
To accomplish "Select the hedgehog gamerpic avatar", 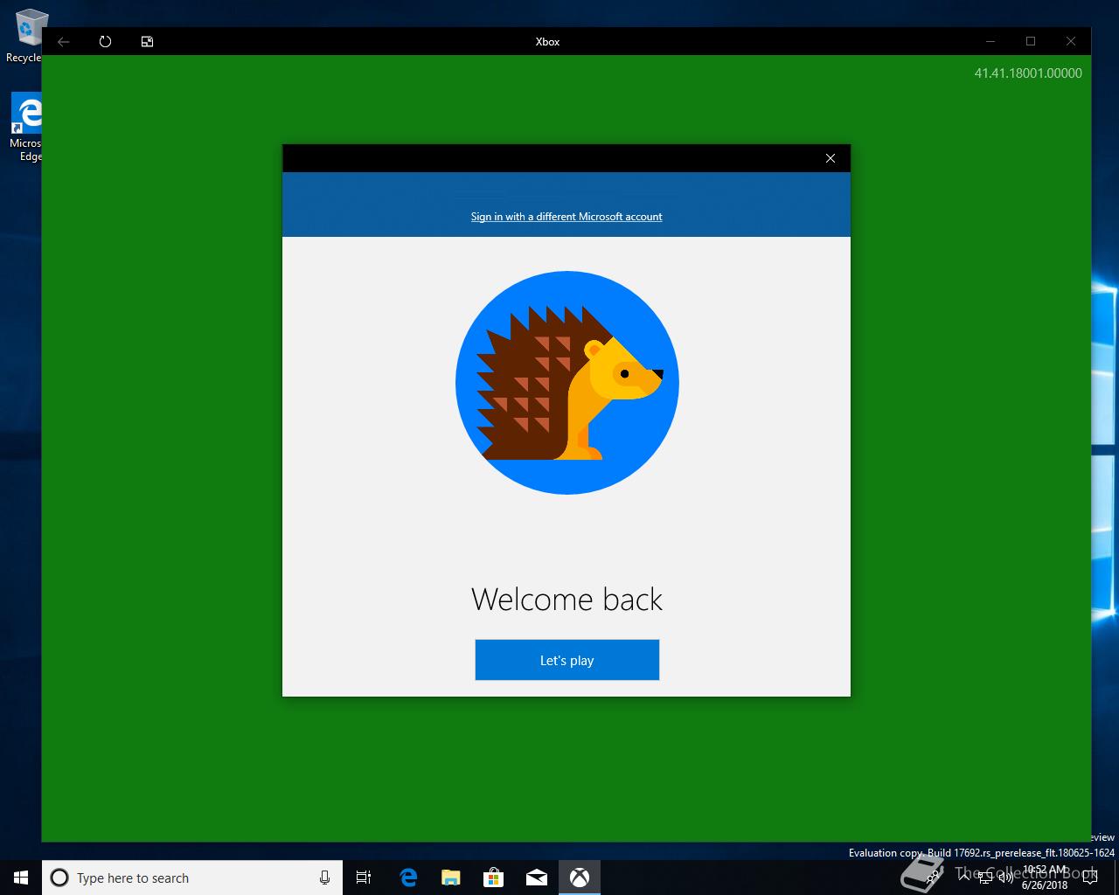I will click(567, 383).
